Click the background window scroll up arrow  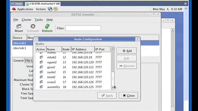173,30
